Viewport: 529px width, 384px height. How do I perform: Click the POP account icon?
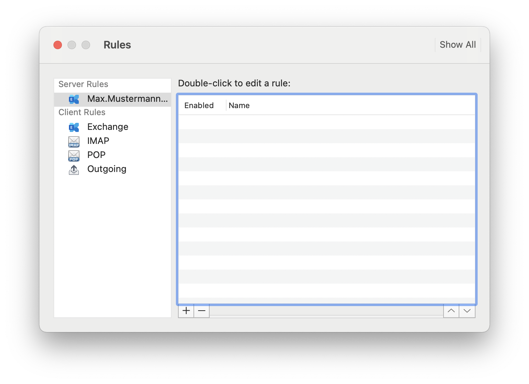click(74, 155)
